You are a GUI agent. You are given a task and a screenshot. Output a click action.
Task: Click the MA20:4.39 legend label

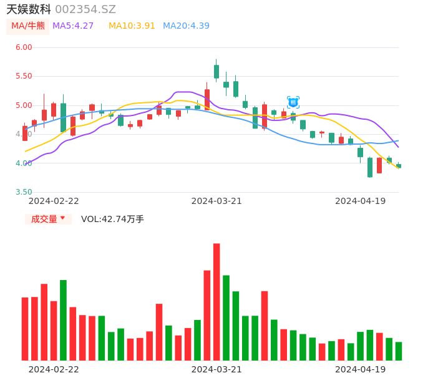tap(186, 26)
